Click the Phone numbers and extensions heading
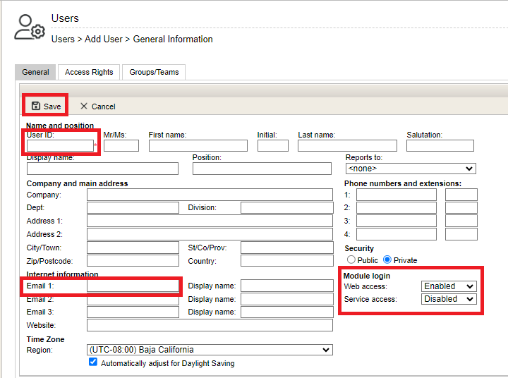This screenshot has height=378, width=508. point(403,183)
